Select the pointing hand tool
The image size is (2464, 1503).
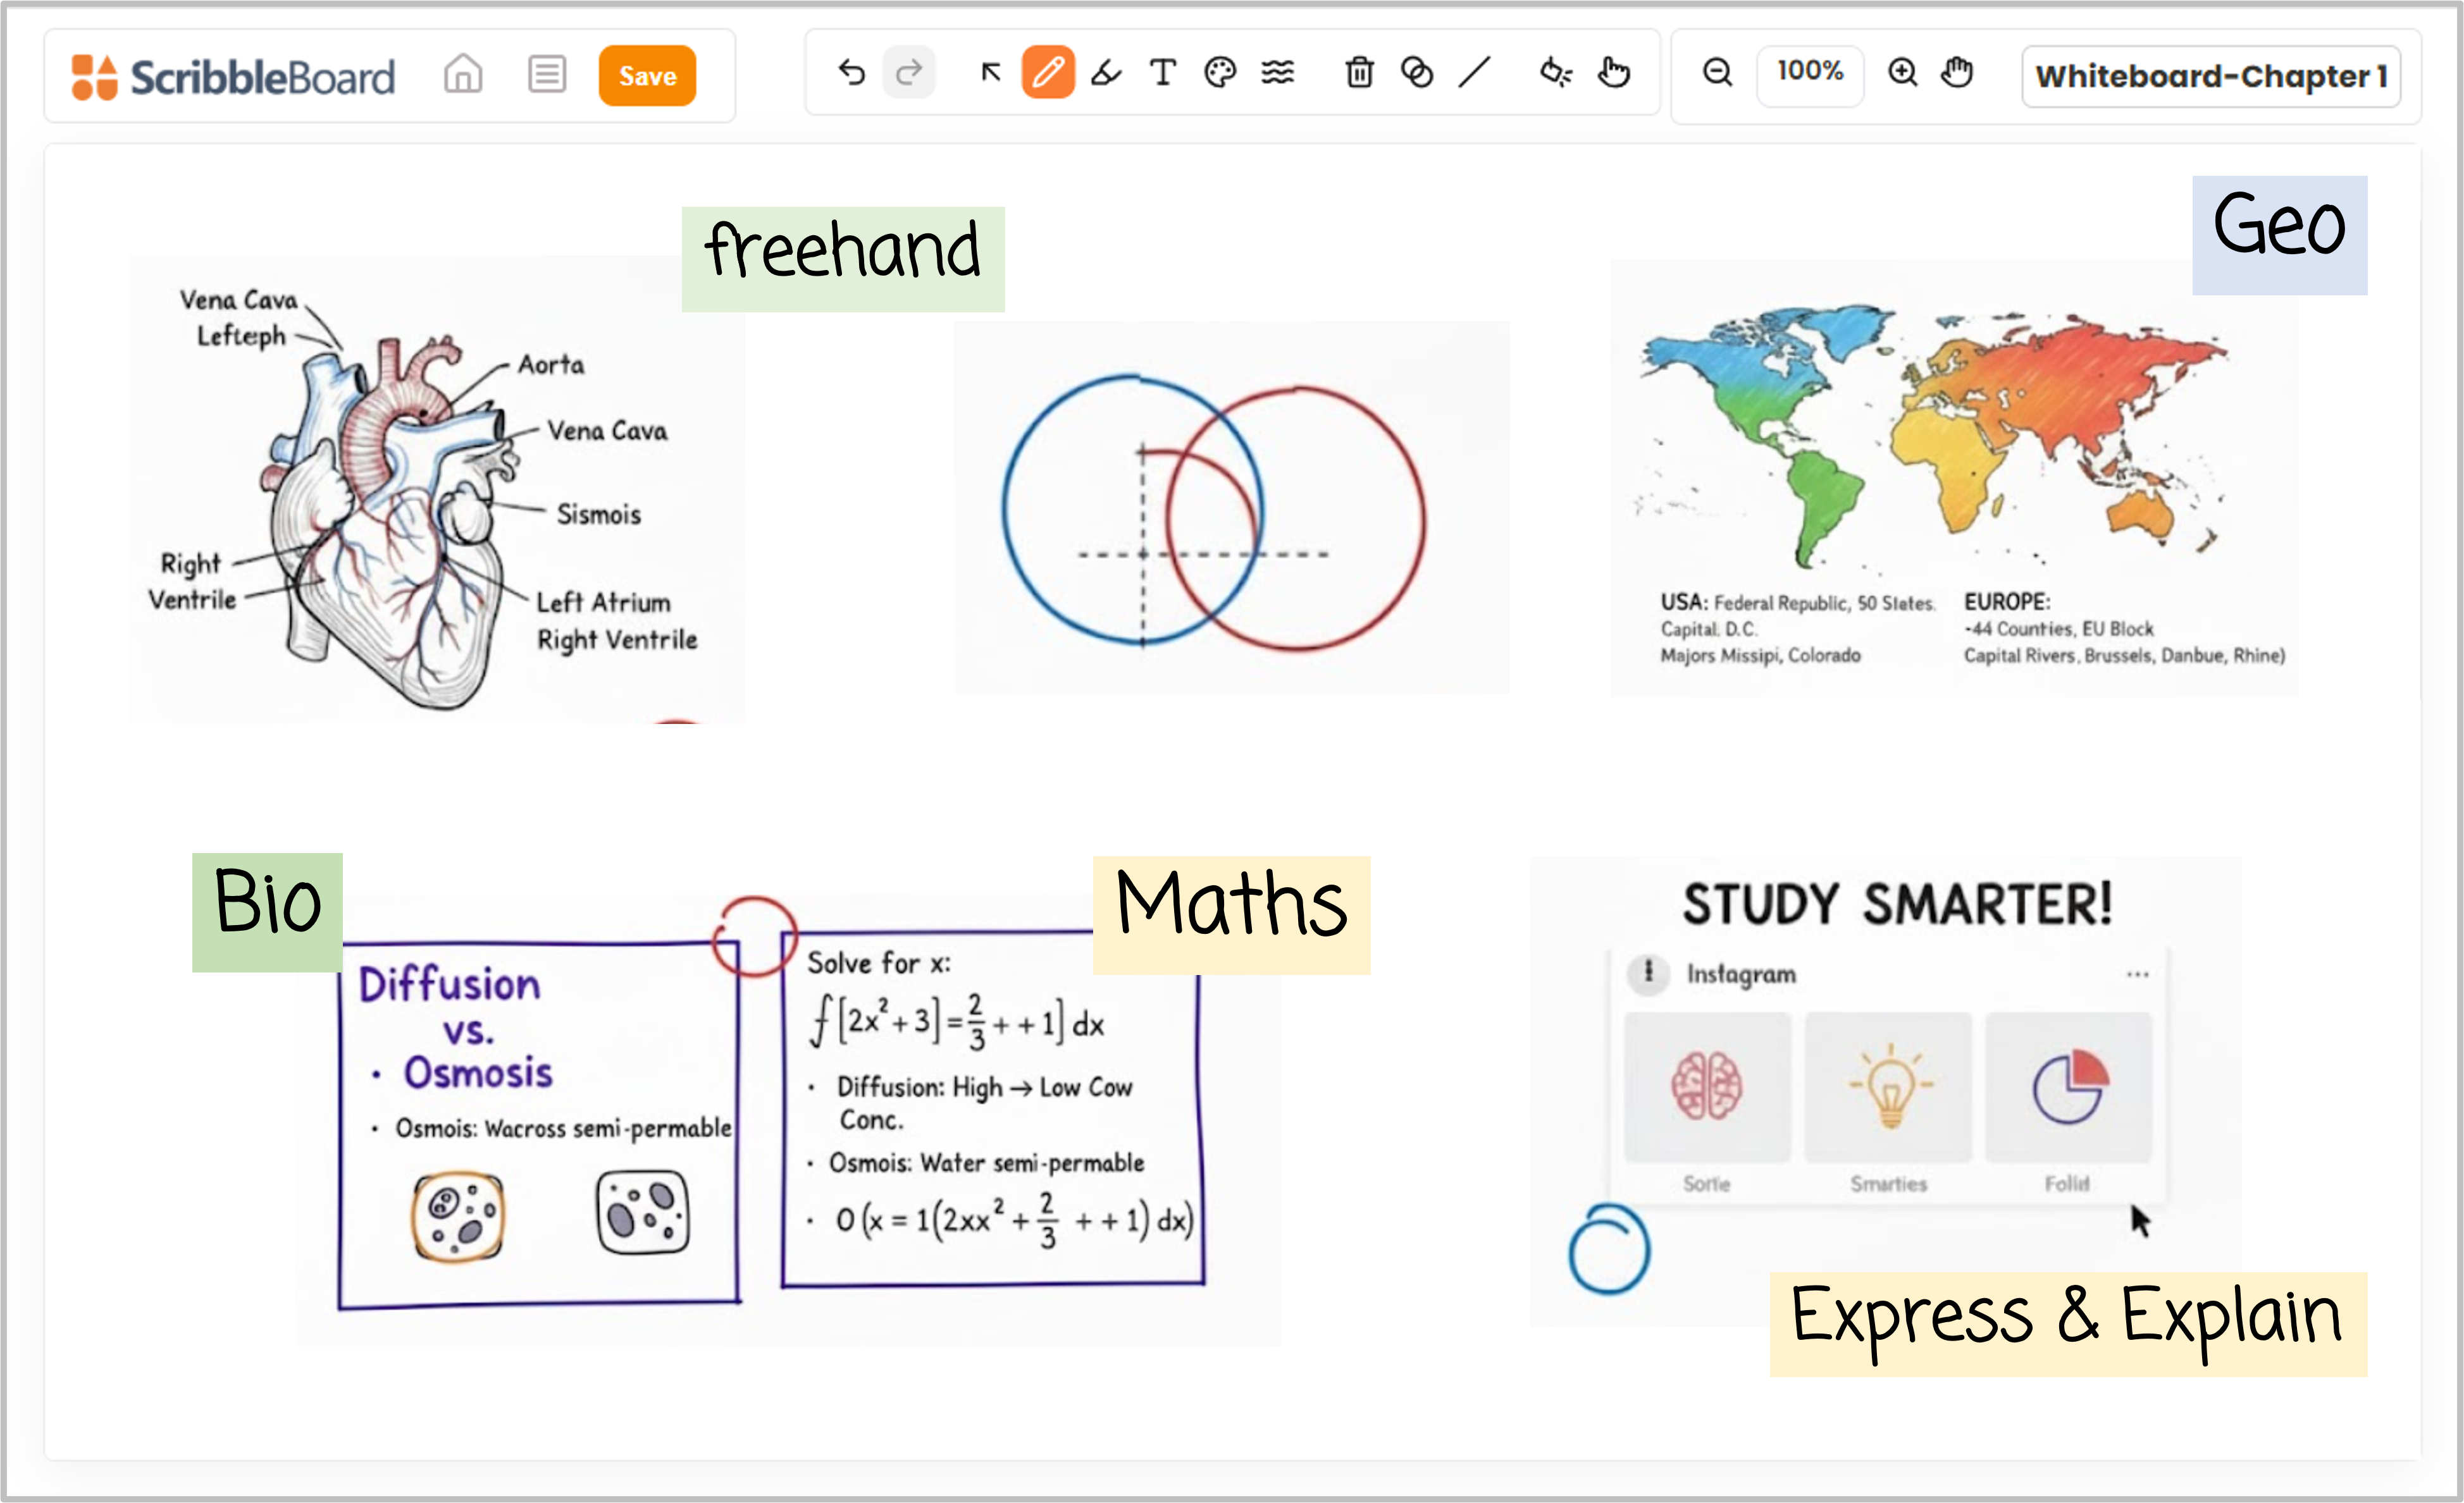(x=1613, y=73)
